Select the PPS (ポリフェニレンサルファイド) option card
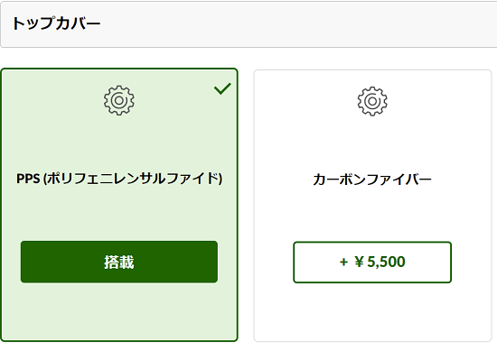 [x=119, y=205]
